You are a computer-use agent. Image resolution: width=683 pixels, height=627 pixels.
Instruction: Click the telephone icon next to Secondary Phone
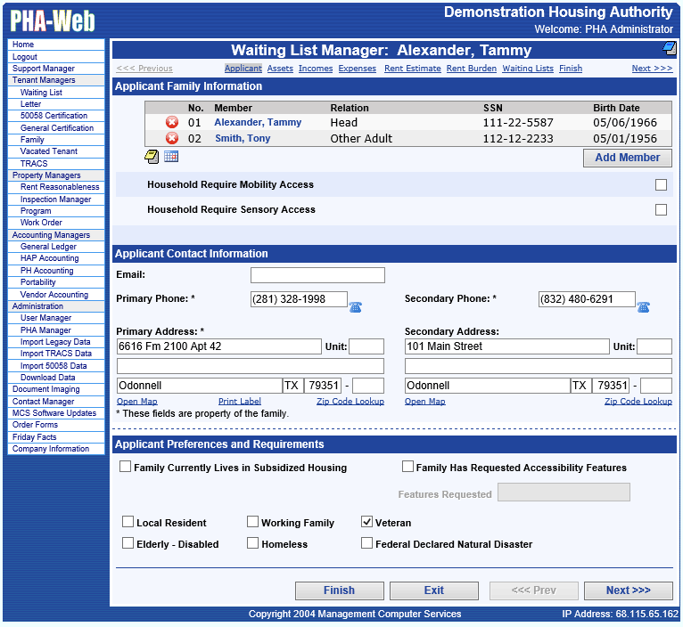pyautogui.click(x=644, y=306)
